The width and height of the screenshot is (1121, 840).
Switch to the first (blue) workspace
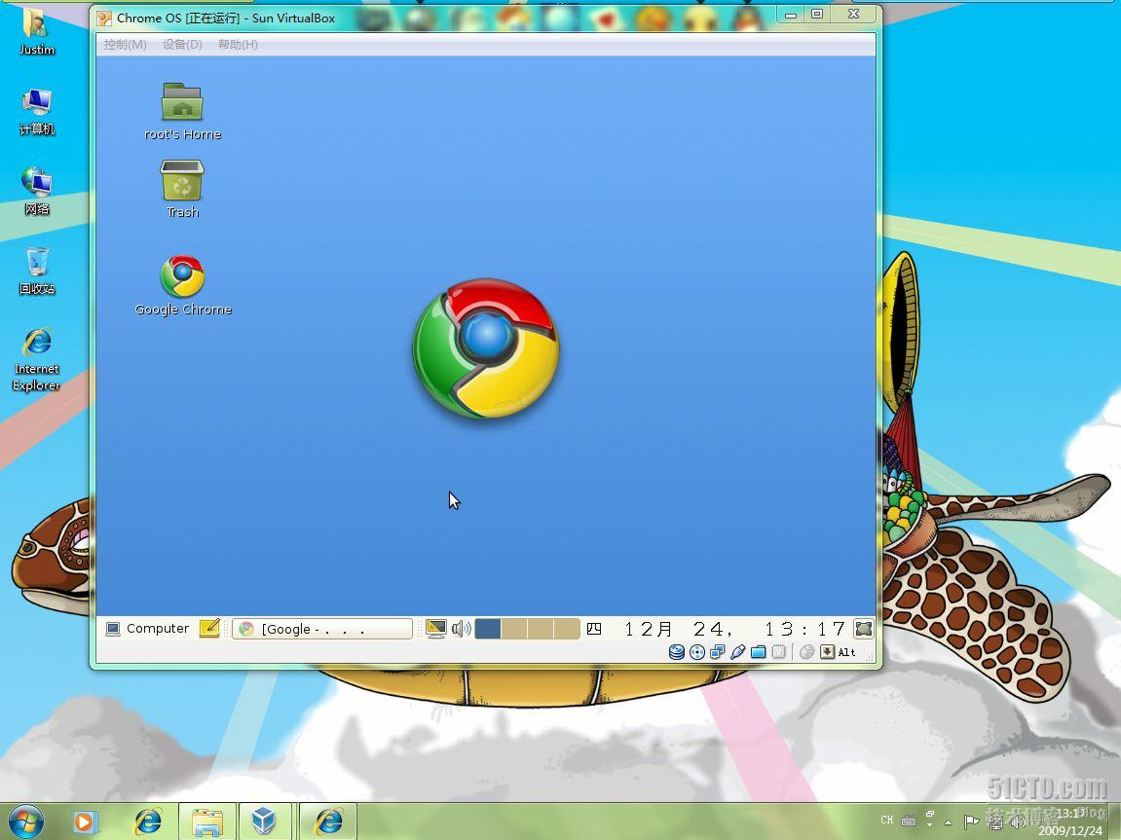click(488, 629)
